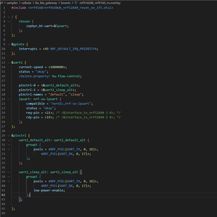The height and width of the screenshot is (217, 217).
Task: Click the NRF_DEFAULT_IRQ_PRIORITY macro on line 10
Action: pos(72,49)
